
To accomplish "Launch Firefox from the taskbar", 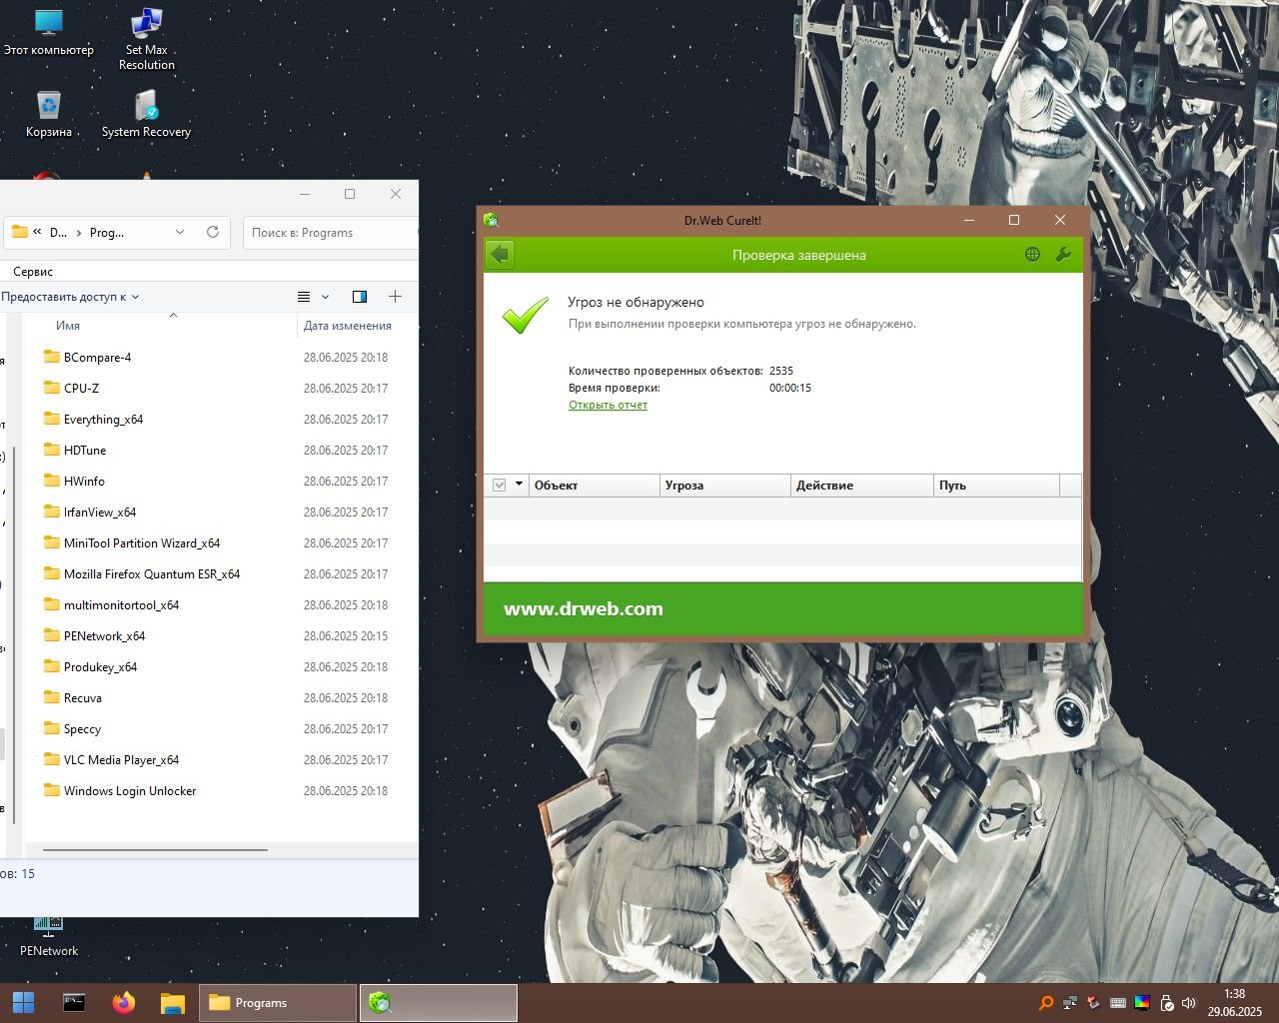I will click(x=124, y=1003).
